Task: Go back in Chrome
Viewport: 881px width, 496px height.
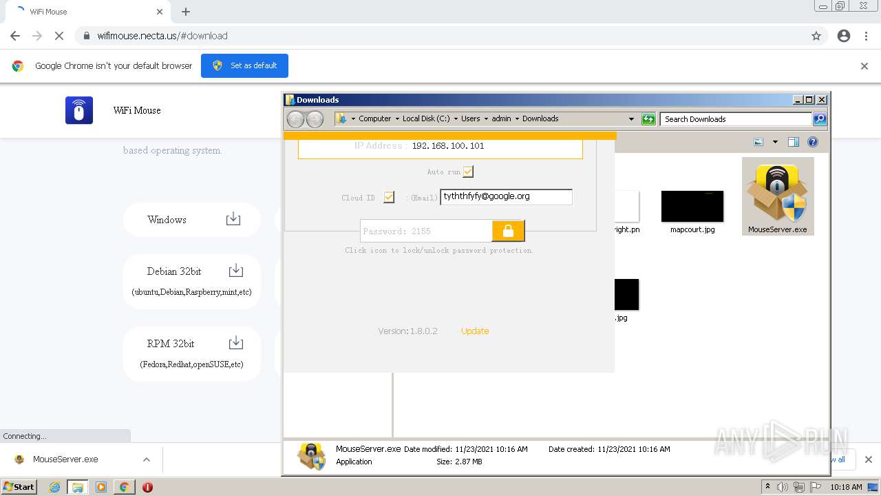Action: click(15, 36)
